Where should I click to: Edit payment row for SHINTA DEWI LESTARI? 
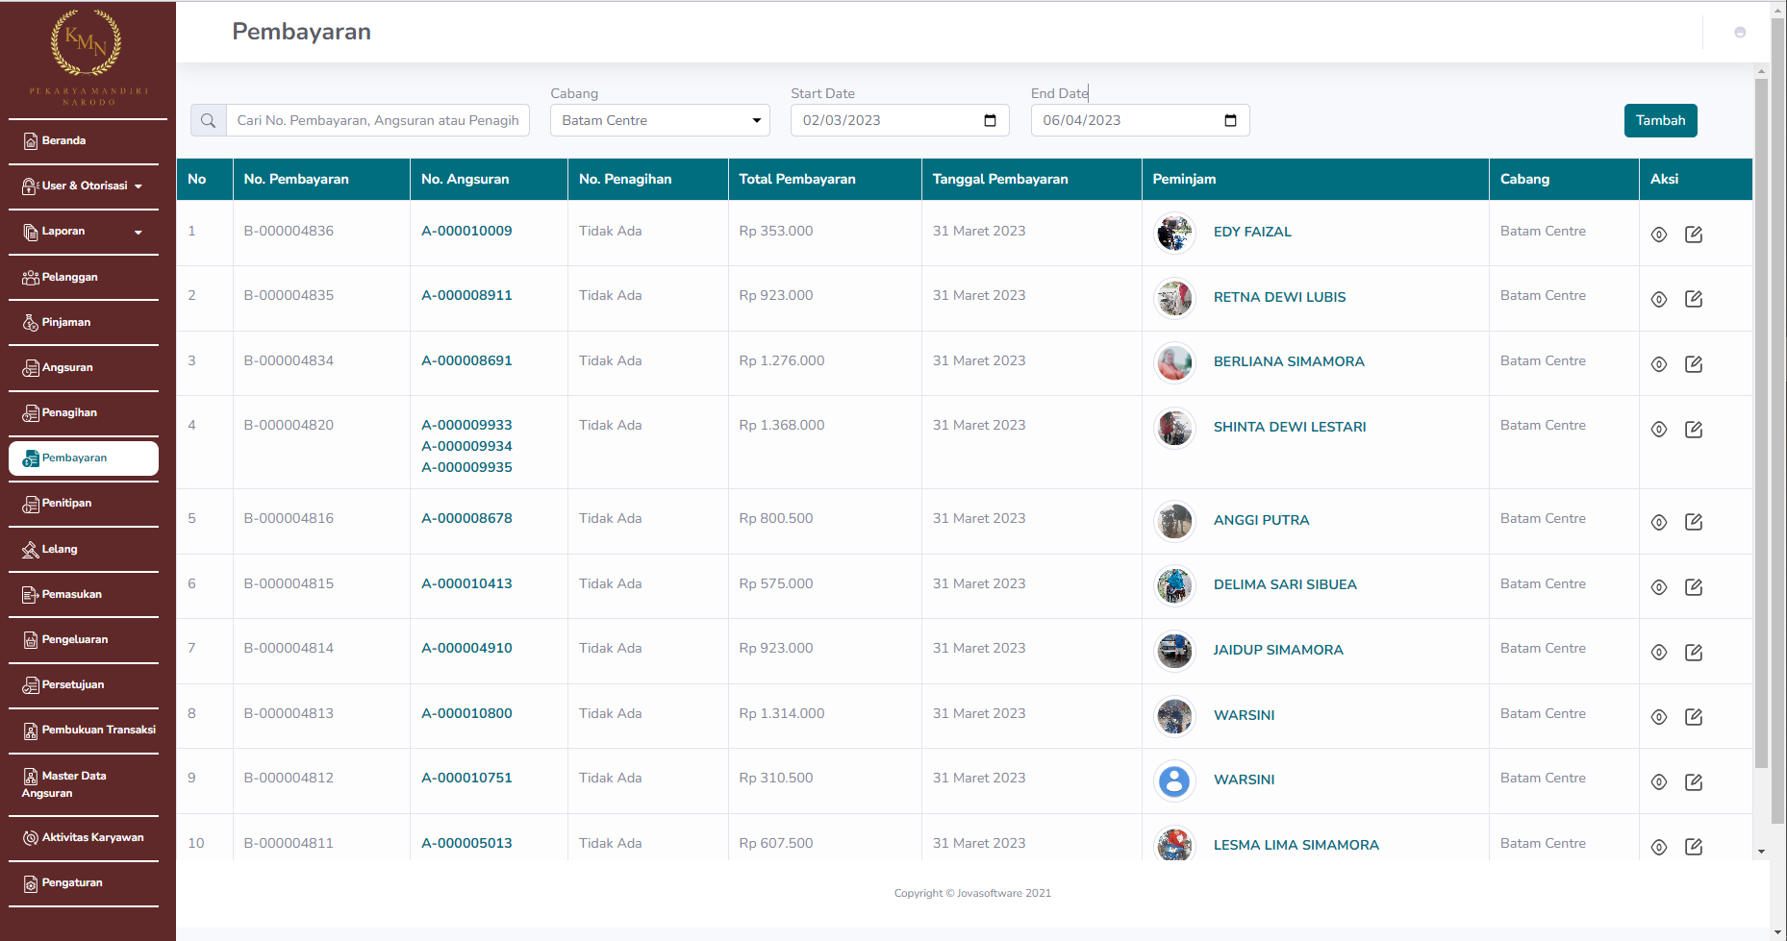pos(1693,429)
